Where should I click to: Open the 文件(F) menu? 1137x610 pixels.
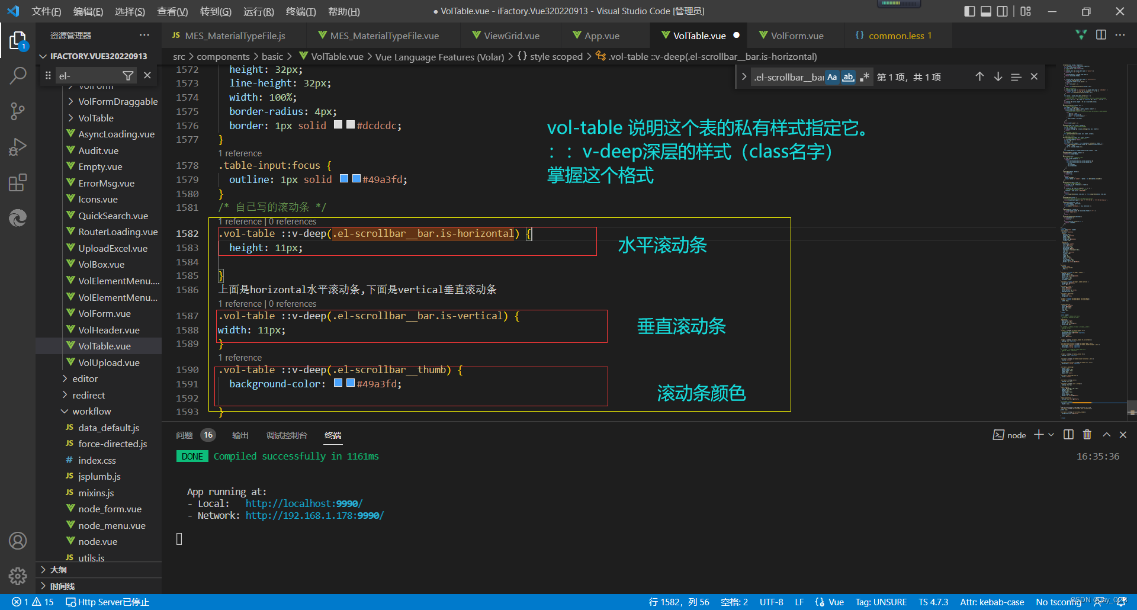coord(46,11)
